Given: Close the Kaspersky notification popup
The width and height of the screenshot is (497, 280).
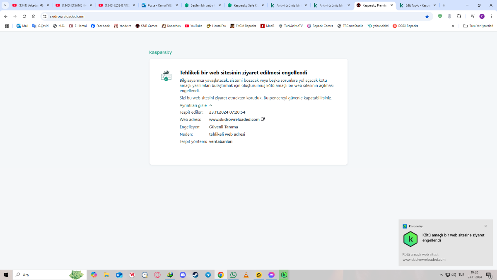Looking at the screenshot, I should [485, 226].
